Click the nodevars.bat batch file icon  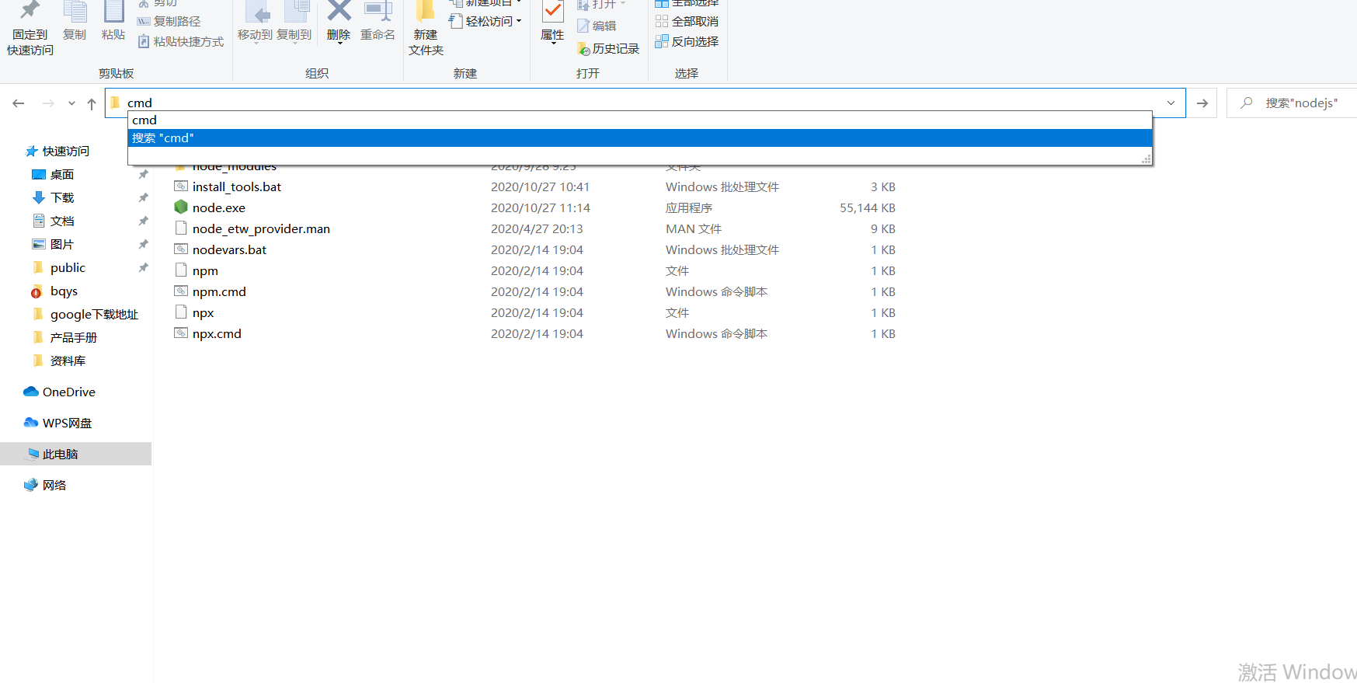[x=181, y=249]
